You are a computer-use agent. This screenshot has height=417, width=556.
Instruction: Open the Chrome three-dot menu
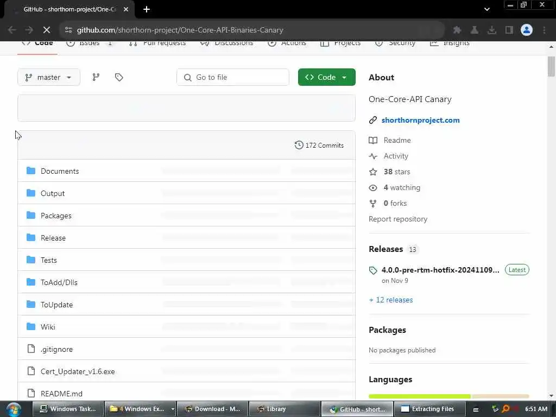click(544, 30)
